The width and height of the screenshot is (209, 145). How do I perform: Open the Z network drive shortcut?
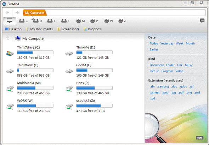[x=121, y=21]
